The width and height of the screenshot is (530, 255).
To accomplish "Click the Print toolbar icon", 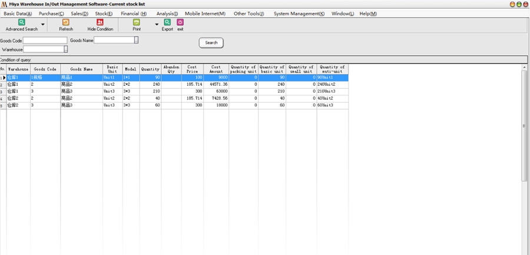I will [x=137, y=22].
